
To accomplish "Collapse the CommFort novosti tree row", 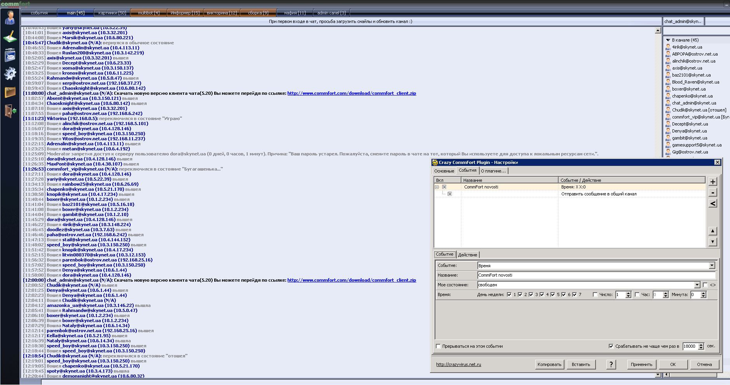I will click(x=437, y=187).
